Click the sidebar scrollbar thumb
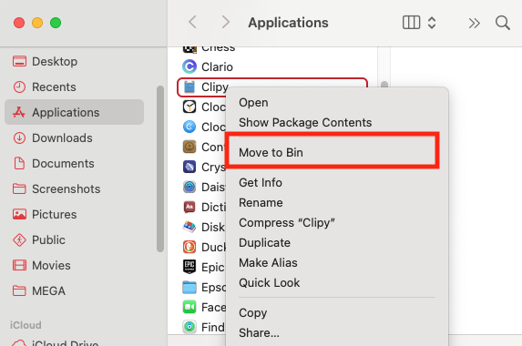522x346 pixels. coord(160,169)
